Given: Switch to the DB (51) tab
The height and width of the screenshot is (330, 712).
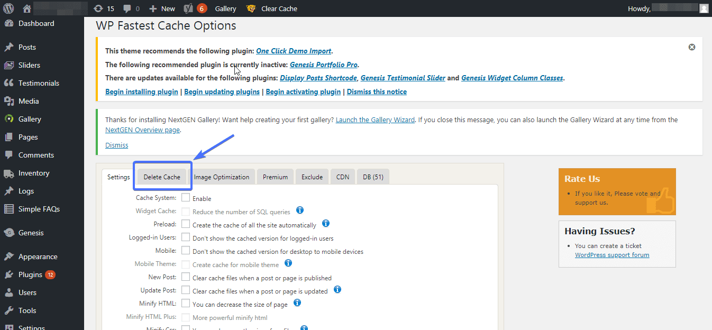Looking at the screenshot, I should [373, 177].
